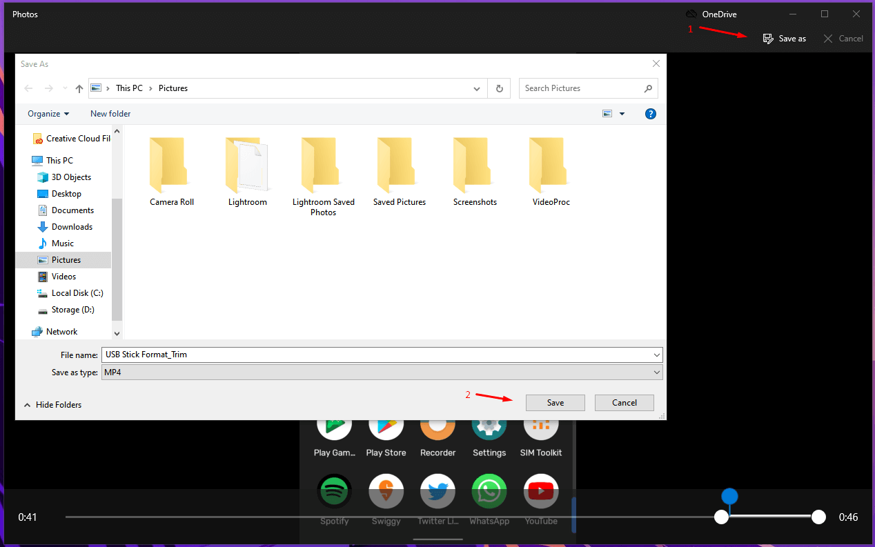
Task: Click the Search Pictures box
Action: (581, 88)
